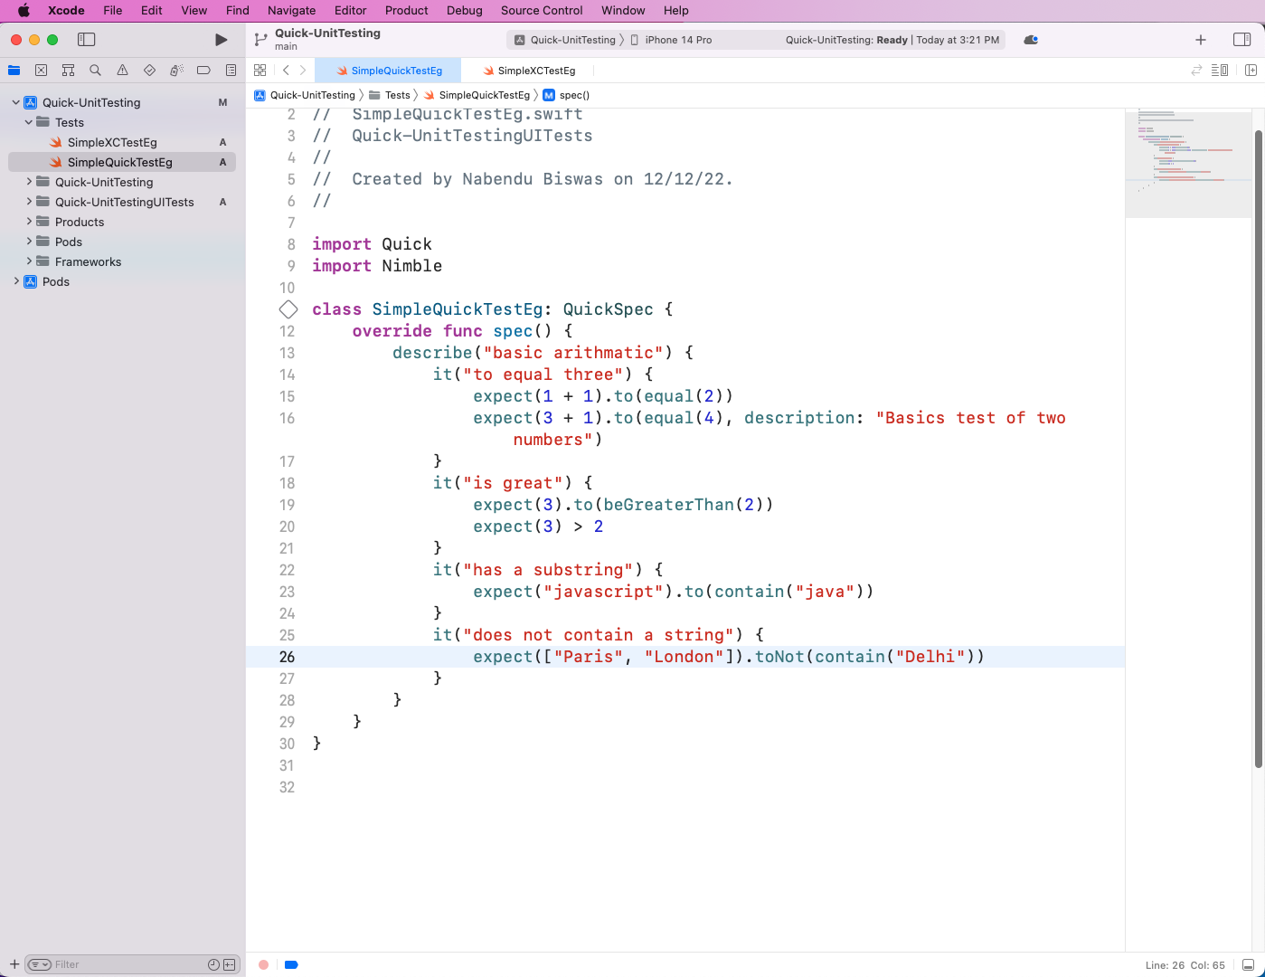Image resolution: width=1265 pixels, height=977 pixels.
Task: Open the Issue navigator warning icon
Action: click(x=122, y=71)
